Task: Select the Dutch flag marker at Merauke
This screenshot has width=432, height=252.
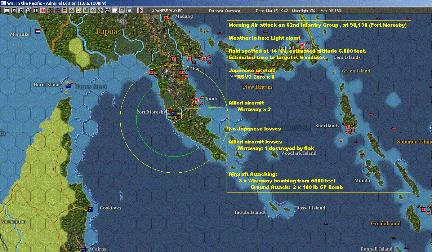Action: click(x=38, y=31)
